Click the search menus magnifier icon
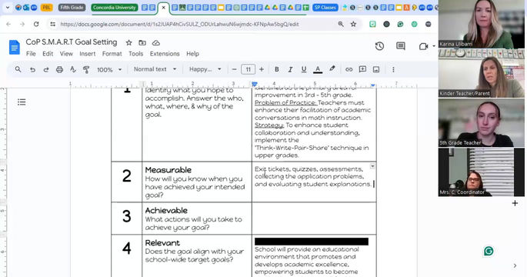This screenshot has width=527, height=277. (x=18, y=69)
